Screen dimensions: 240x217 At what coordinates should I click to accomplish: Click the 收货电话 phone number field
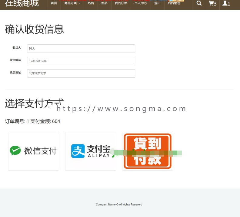coord(81,61)
